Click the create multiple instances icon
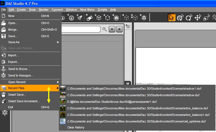 tap(134, 17)
